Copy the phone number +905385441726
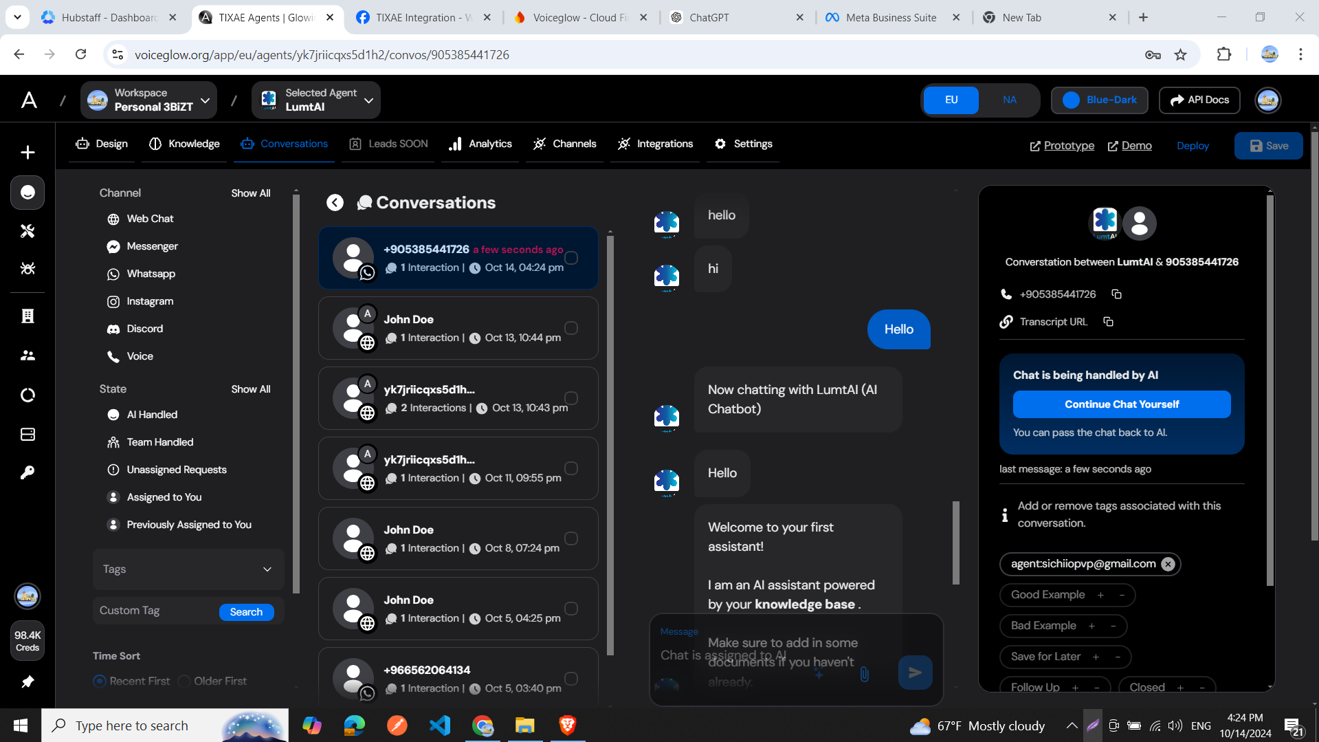The height and width of the screenshot is (742, 1319). click(1116, 294)
